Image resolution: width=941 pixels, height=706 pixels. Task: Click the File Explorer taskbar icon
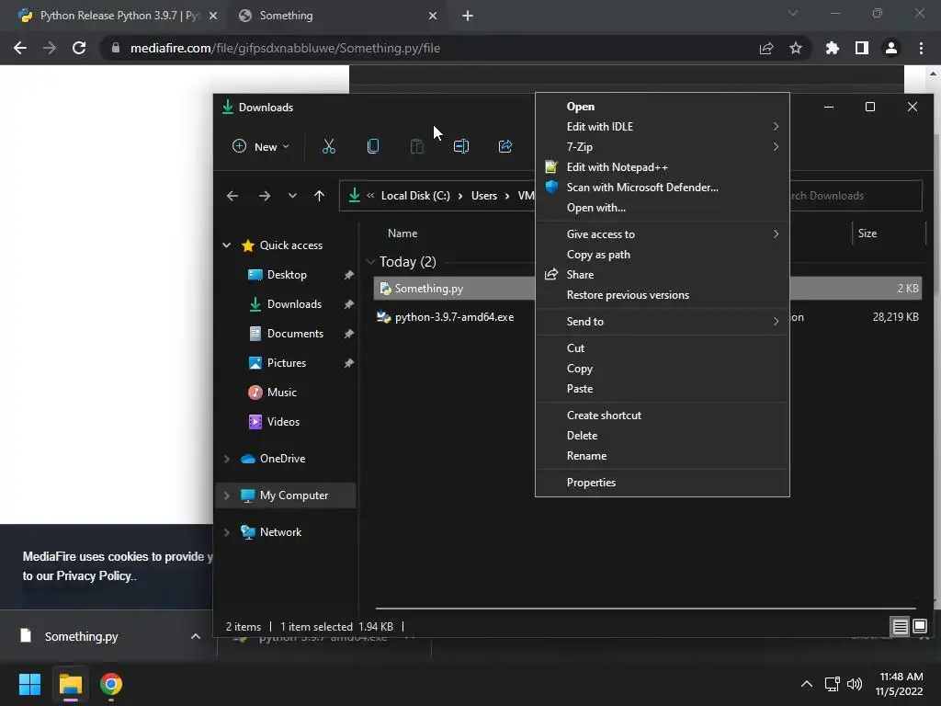coord(70,684)
